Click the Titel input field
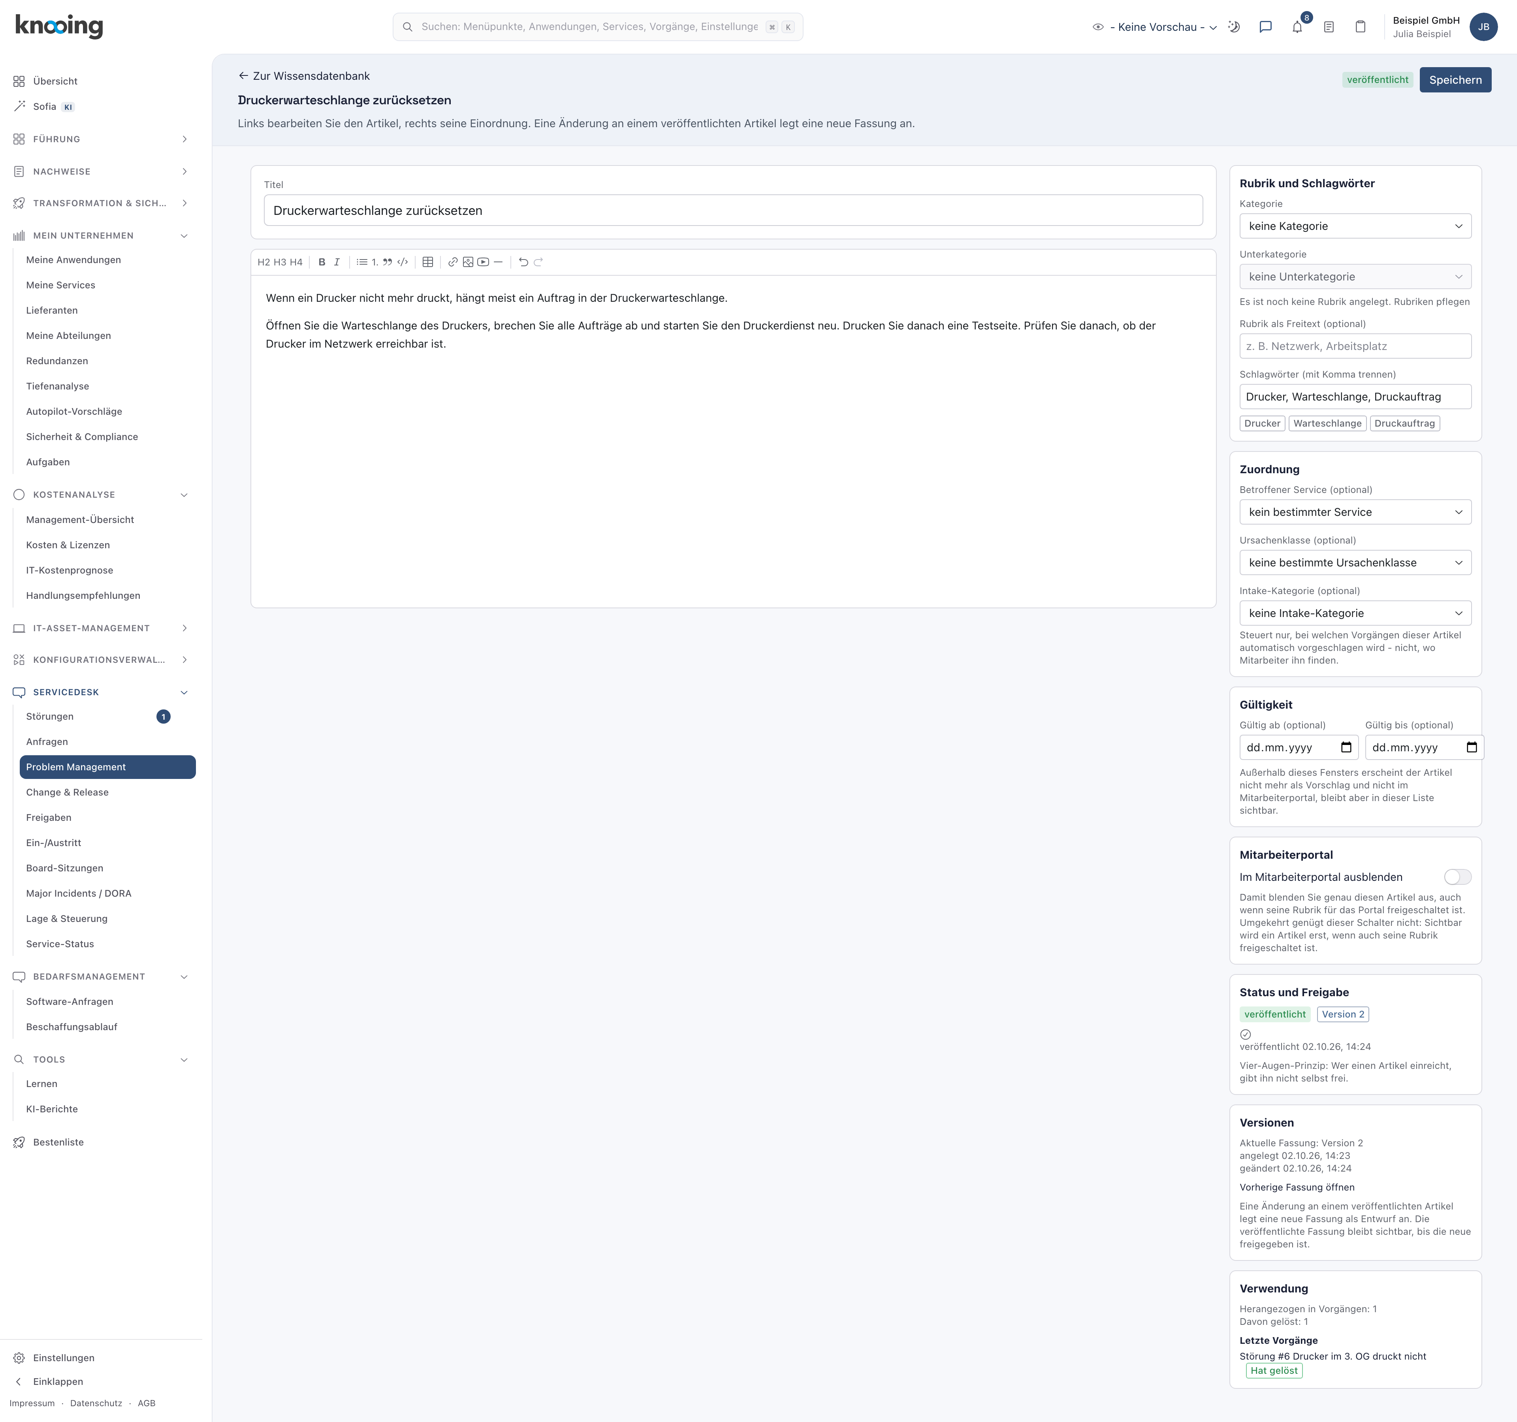The width and height of the screenshot is (1517, 1422). point(733,211)
